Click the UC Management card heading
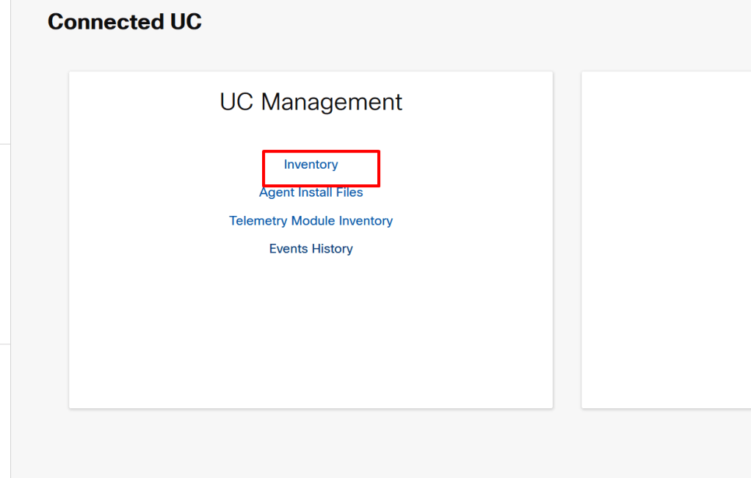Viewport: 751px width, 478px height. (x=311, y=101)
